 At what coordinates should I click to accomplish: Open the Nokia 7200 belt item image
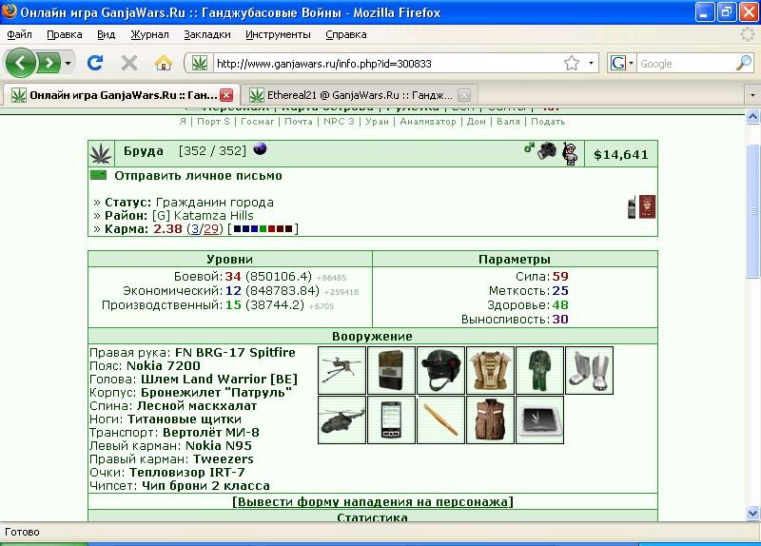[392, 370]
